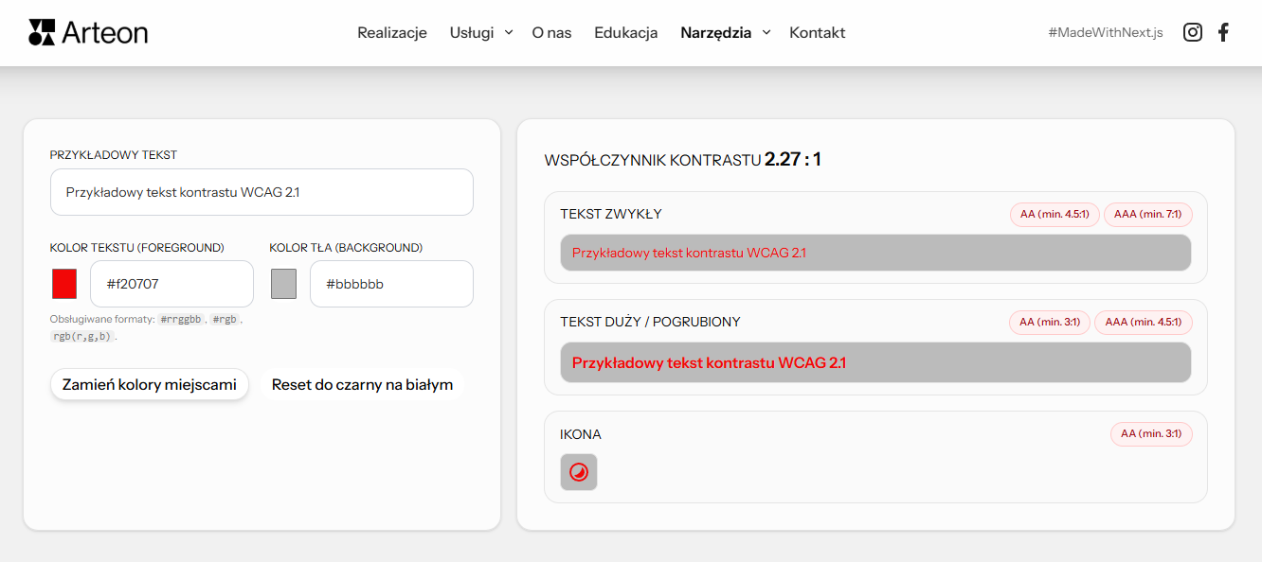Click the background hex input showing #bbbbbb
Screen dimensions: 1262x562
(391, 283)
